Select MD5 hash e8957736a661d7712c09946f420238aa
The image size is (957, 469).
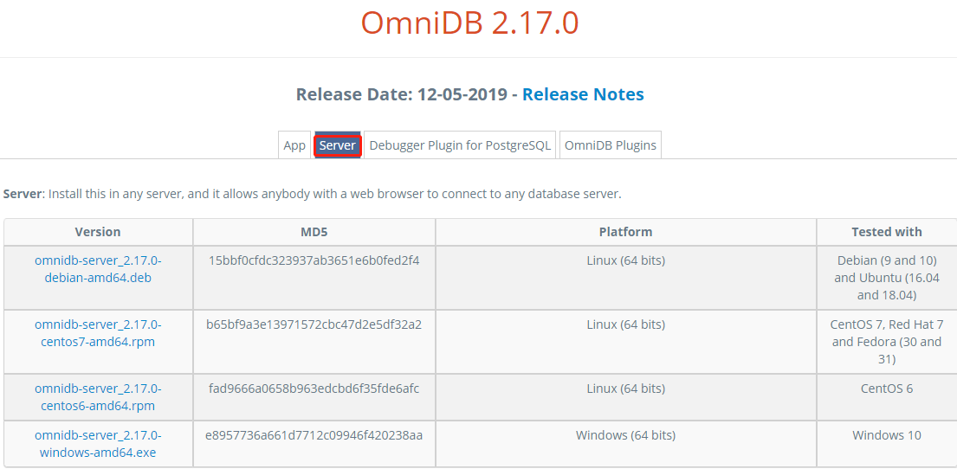314,435
